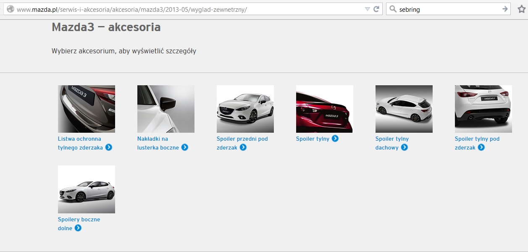This screenshot has width=528, height=252.
Task: Open the Listwa ochronna tylnego zderzaka thumbnail
Action: pyautogui.click(x=87, y=109)
